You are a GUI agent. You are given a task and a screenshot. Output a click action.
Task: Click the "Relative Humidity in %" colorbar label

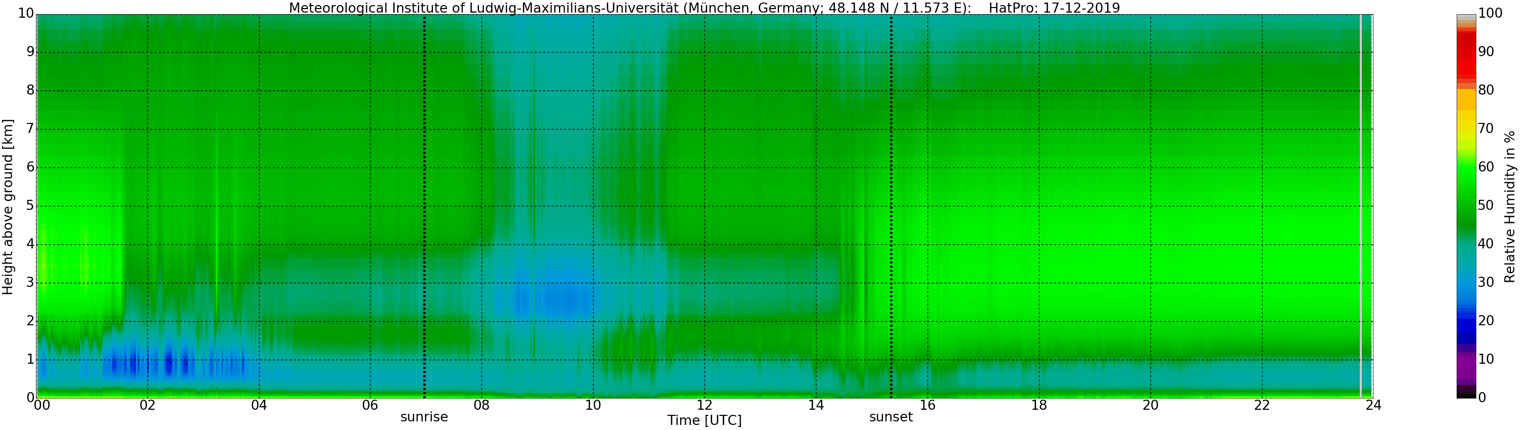[x=1509, y=207]
